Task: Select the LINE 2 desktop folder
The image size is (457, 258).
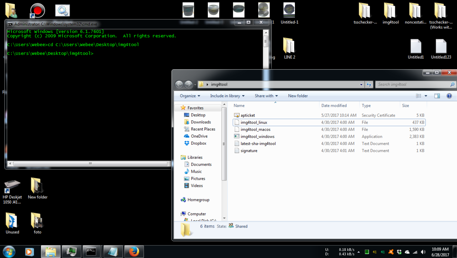Action: [x=289, y=49]
